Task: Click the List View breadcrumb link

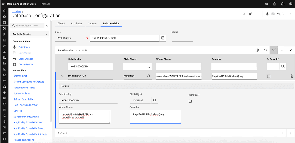Action: (16, 11)
